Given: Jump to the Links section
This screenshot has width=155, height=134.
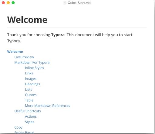Looking at the screenshot, I should click(x=29, y=73).
